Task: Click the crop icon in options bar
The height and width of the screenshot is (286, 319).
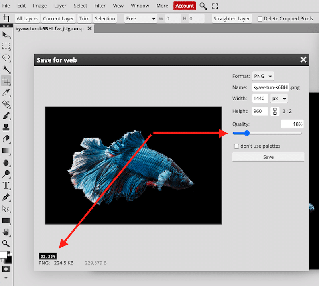Action: point(6,18)
